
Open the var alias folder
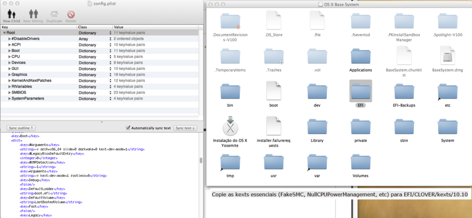pyautogui.click(x=317, y=162)
